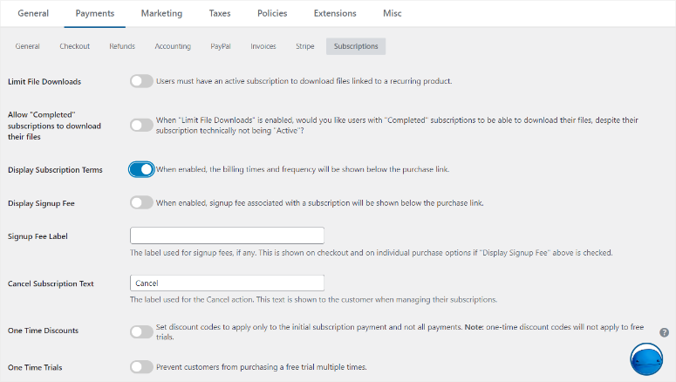Select the PayPal sub-tab
676x382 pixels.
pyautogui.click(x=221, y=46)
